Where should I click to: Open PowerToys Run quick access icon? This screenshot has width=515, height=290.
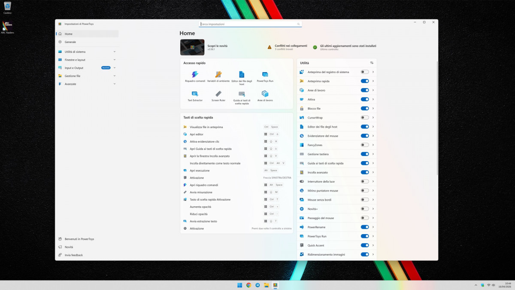pyautogui.click(x=265, y=74)
